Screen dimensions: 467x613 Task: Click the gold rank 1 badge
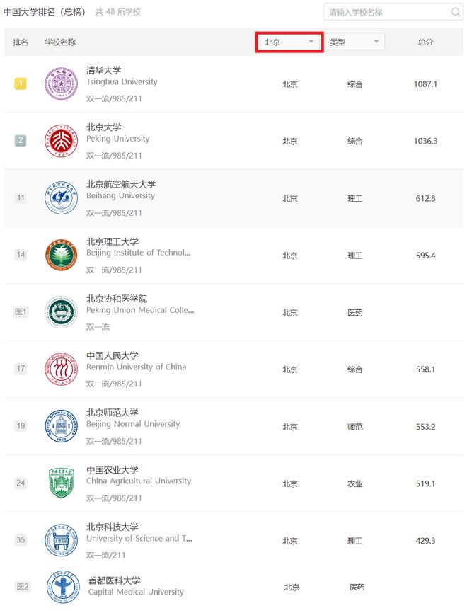click(x=21, y=84)
